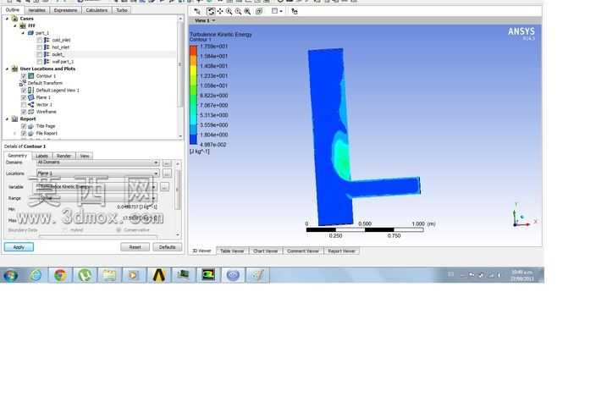
Task: Click the Apply button
Action: [x=19, y=247]
